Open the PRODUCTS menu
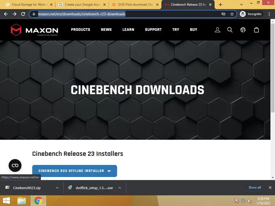This screenshot has height=206, width=275. pyautogui.click(x=81, y=30)
